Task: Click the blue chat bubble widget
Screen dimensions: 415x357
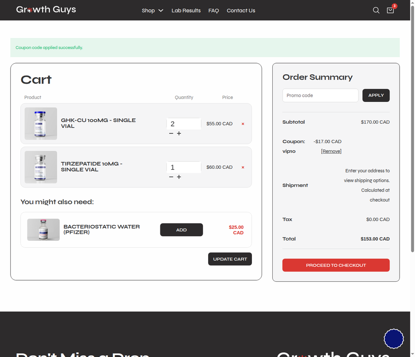Action: [x=394, y=338]
